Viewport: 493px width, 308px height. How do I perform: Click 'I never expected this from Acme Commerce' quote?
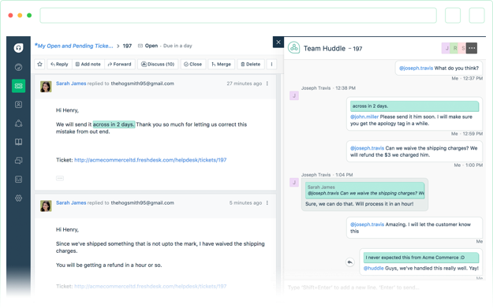click(x=421, y=258)
